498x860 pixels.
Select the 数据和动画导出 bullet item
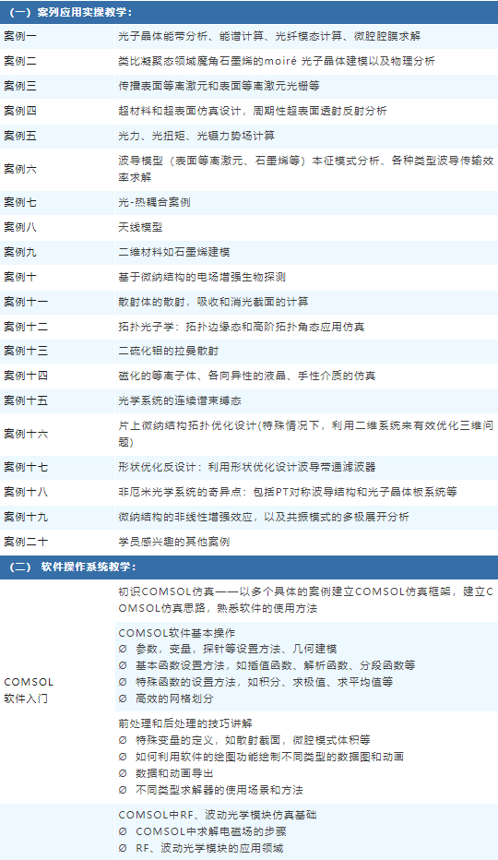(x=166, y=773)
